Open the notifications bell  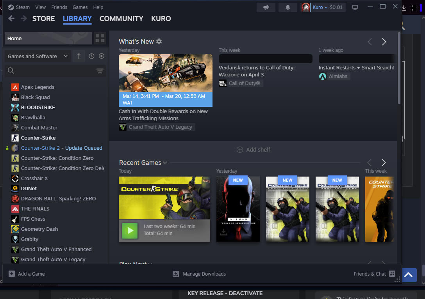[x=288, y=7]
